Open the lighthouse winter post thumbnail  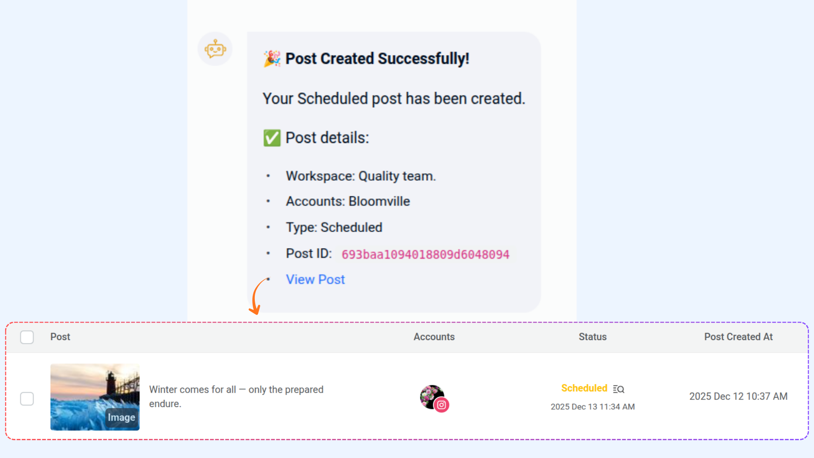tap(95, 397)
